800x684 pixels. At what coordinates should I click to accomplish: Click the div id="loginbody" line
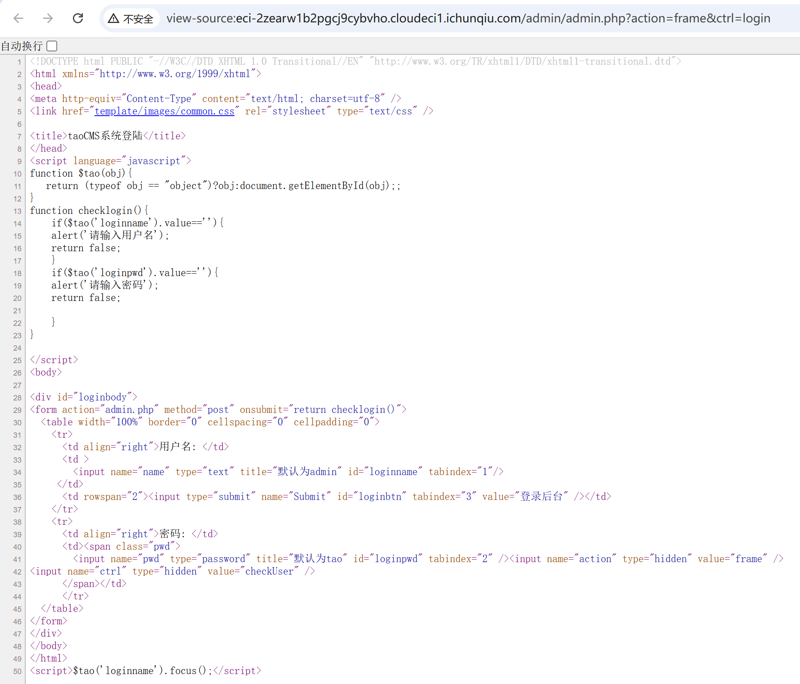(x=84, y=397)
